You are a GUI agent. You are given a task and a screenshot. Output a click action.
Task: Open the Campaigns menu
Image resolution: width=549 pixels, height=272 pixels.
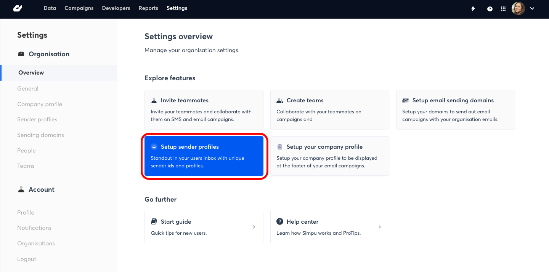[x=79, y=8]
